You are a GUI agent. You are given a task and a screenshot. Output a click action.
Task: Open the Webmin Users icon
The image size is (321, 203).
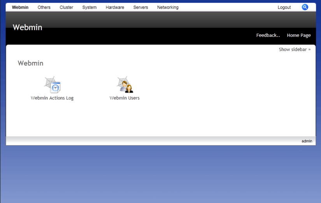point(125,85)
